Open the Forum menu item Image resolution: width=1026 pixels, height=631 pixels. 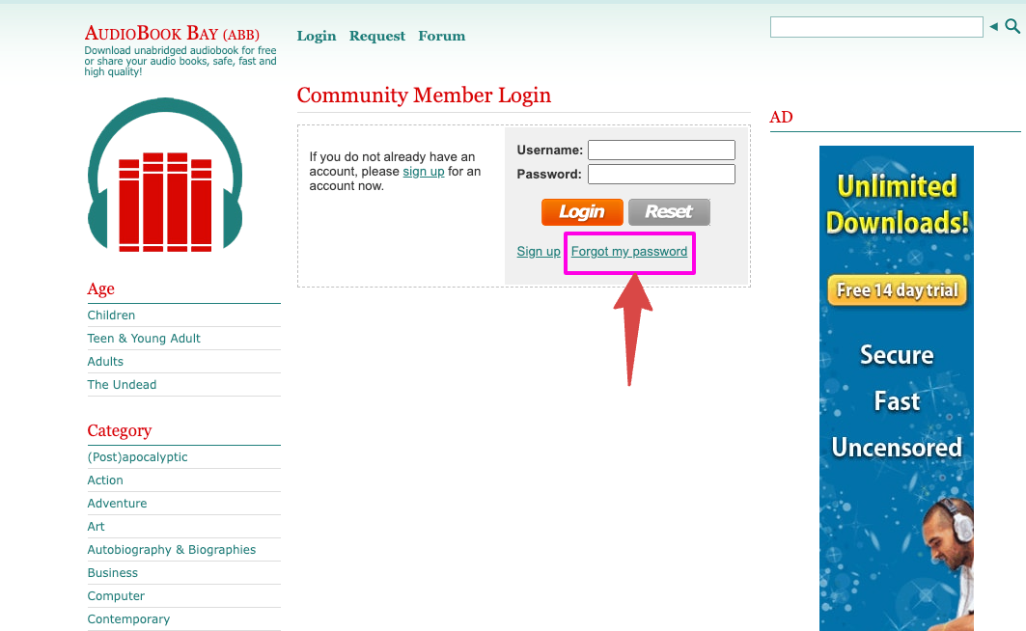(x=442, y=36)
